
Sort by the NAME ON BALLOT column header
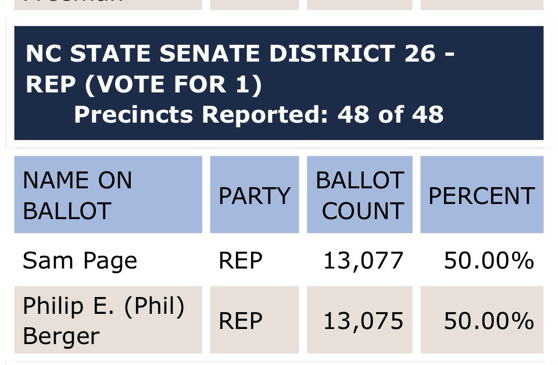[x=108, y=195]
